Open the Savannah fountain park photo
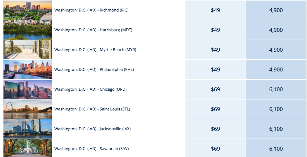Screen dimensions: 307x157 pyautogui.click(x=27, y=148)
